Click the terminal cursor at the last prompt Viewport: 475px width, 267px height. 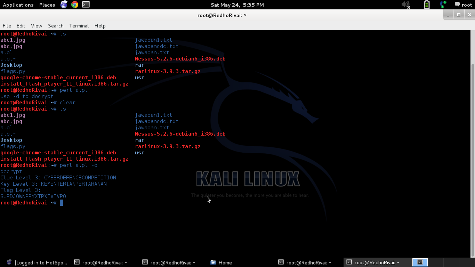click(x=61, y=203)
